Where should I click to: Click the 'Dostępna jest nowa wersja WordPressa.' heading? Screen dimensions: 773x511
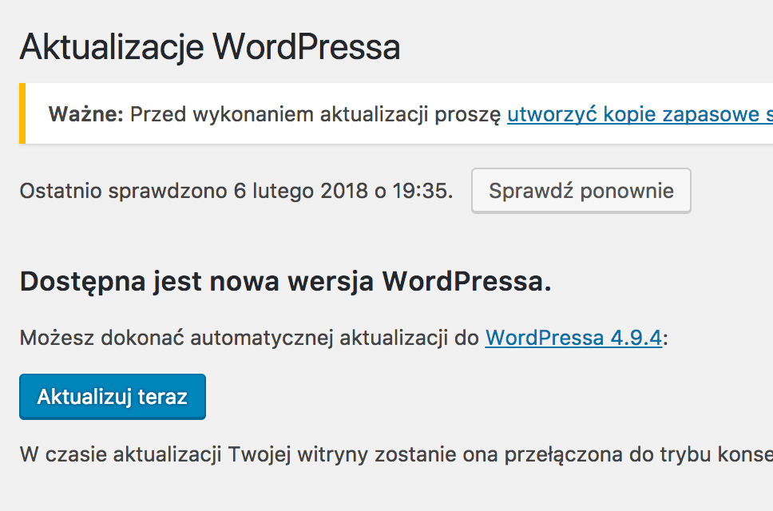click(285, 281)
